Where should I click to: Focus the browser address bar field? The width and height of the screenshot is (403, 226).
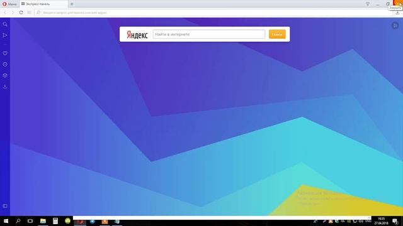coord(213,13)
